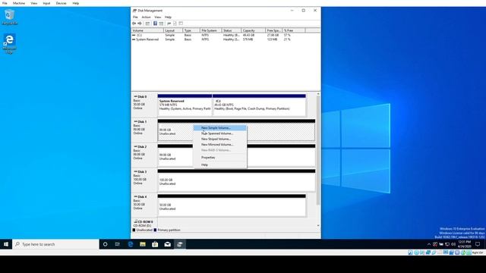Open the Action Center notification icon
Screen dimensions: 486x273
[x=478, y=244]
